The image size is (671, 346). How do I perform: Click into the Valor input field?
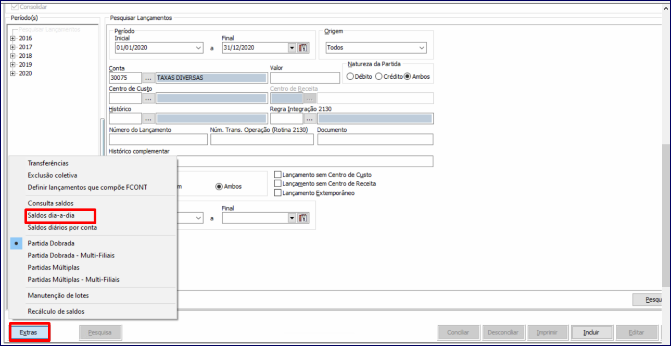(x=305, y=78)
